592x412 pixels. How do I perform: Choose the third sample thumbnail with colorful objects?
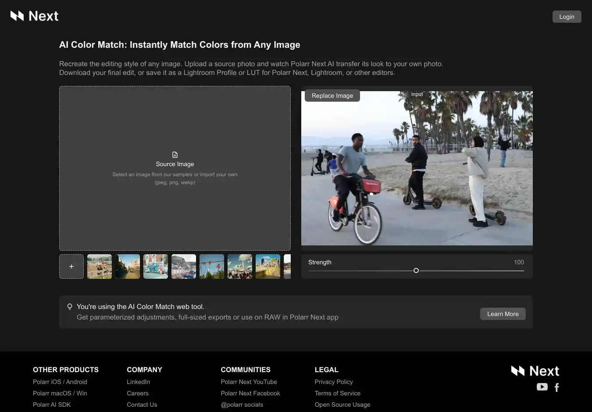pos(156,266)
